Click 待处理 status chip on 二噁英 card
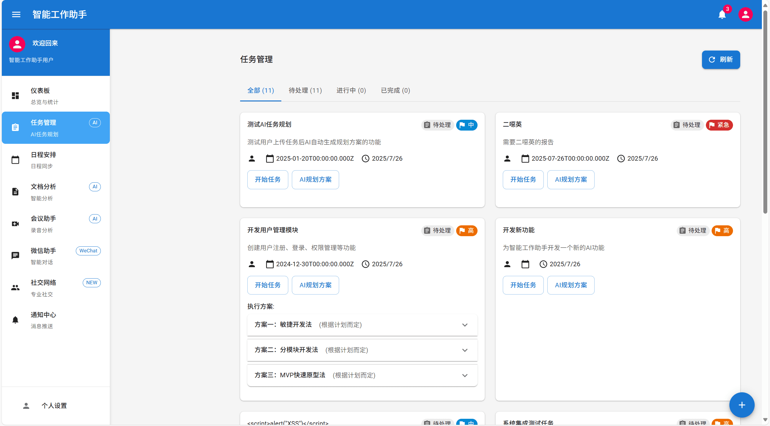The width and height of the screenshot is (770, 426). 687,125
